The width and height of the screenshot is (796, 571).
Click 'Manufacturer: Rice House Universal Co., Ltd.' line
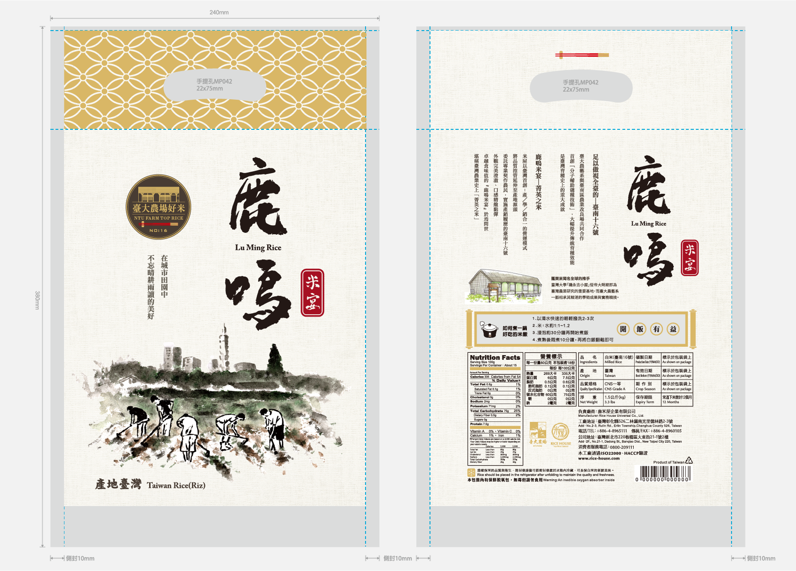coord(611,416)
